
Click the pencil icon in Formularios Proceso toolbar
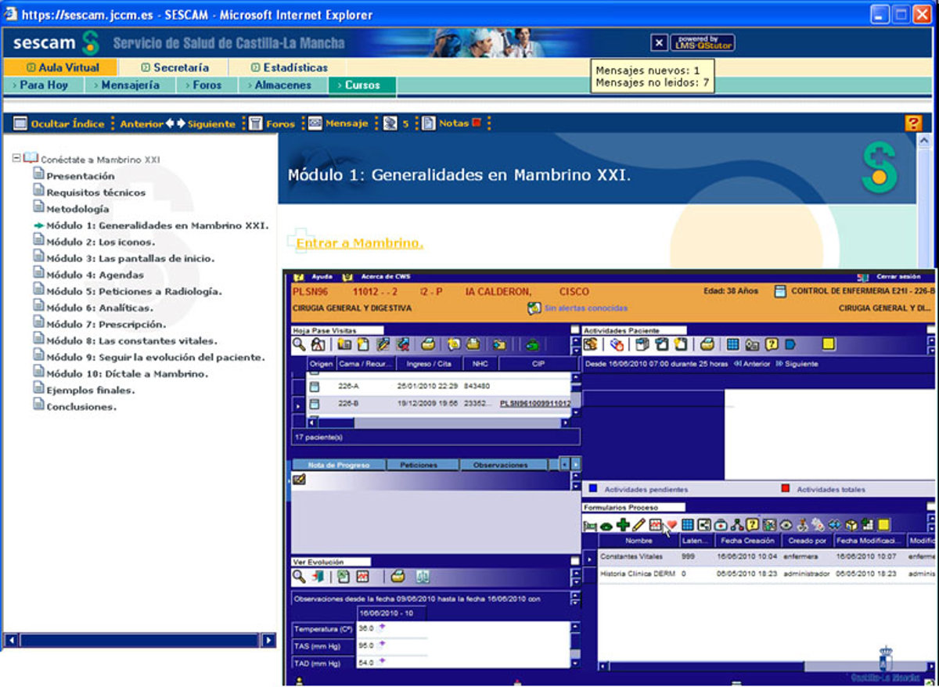pyautogui.click(x=639, y=525)
